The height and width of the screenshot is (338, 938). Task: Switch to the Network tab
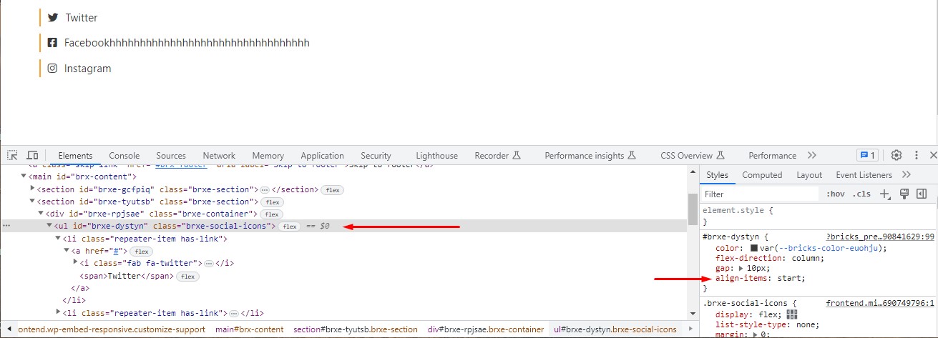pos(219,155)
